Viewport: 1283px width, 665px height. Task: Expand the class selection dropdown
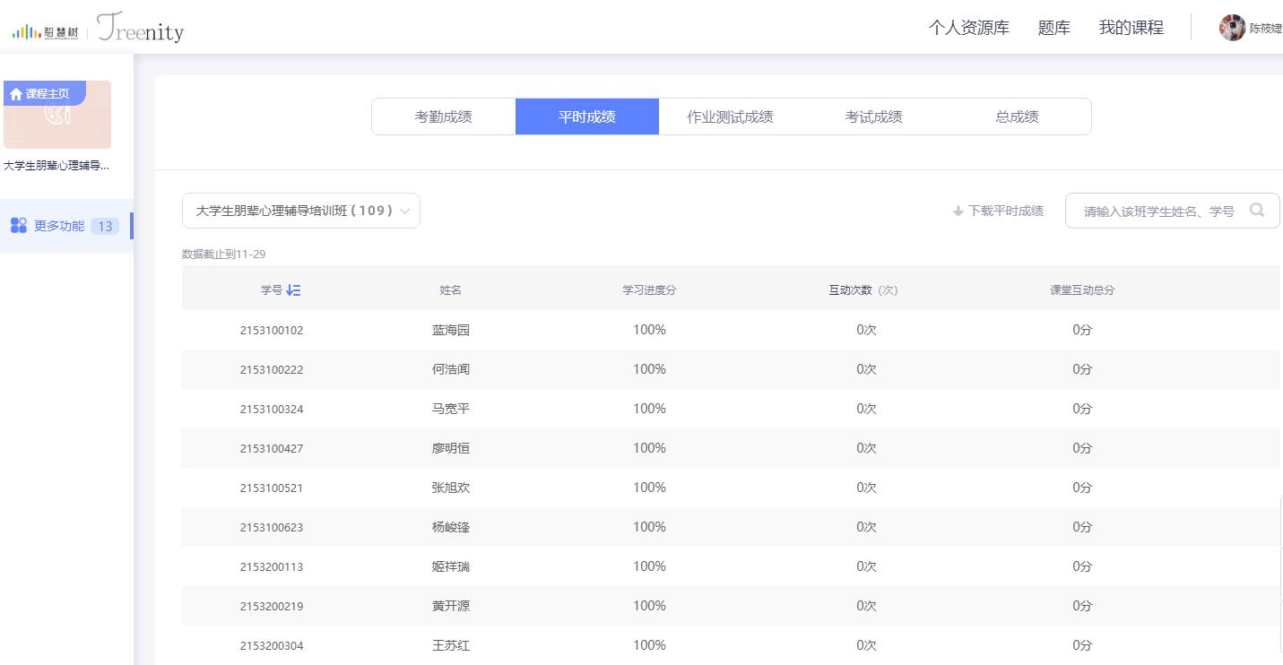coord(300,211)
